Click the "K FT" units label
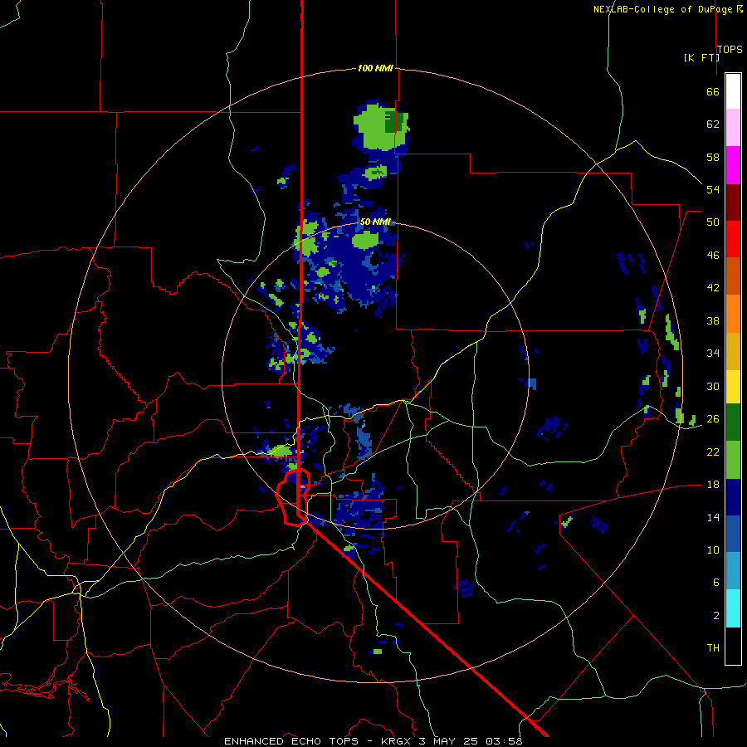 (x=701, y=57)
